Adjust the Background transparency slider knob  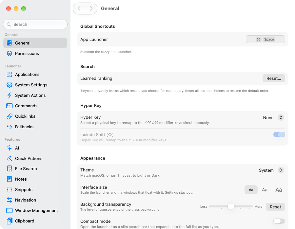231,206
